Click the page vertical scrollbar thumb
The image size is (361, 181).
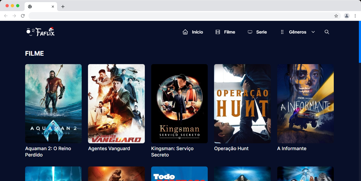pos(360,42)
